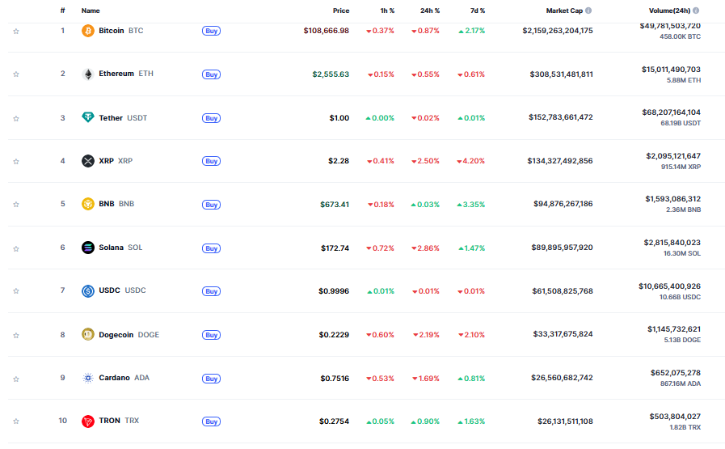Click Buy button for TRON
Viewport: 725px width, 449px height.
click(x=211, y=421)
